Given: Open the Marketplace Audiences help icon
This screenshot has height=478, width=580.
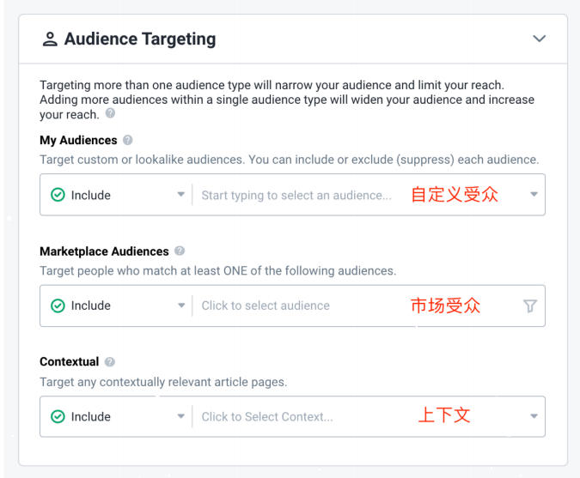Looking at the screenshot, I should click(x=180, y=251).
